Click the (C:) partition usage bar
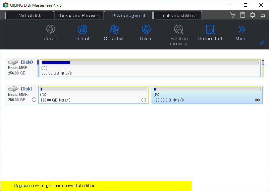The image size is (269, 191). tap(150, 62)
